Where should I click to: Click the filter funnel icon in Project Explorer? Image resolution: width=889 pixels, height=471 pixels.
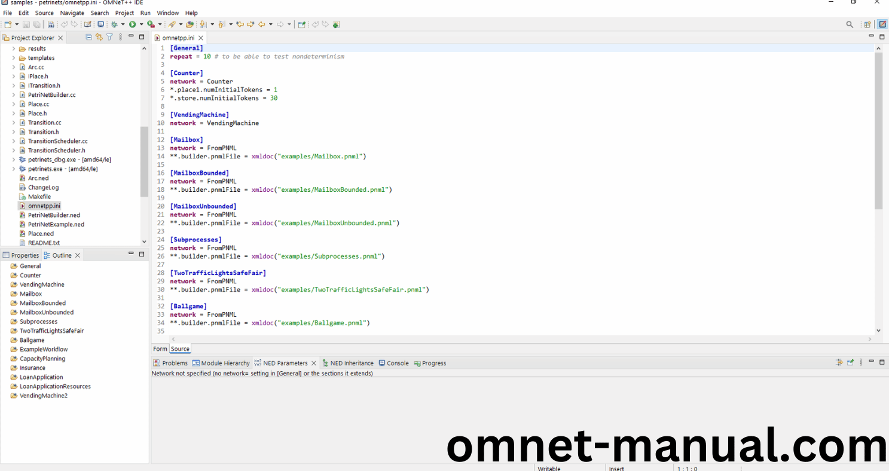[109, 37]
